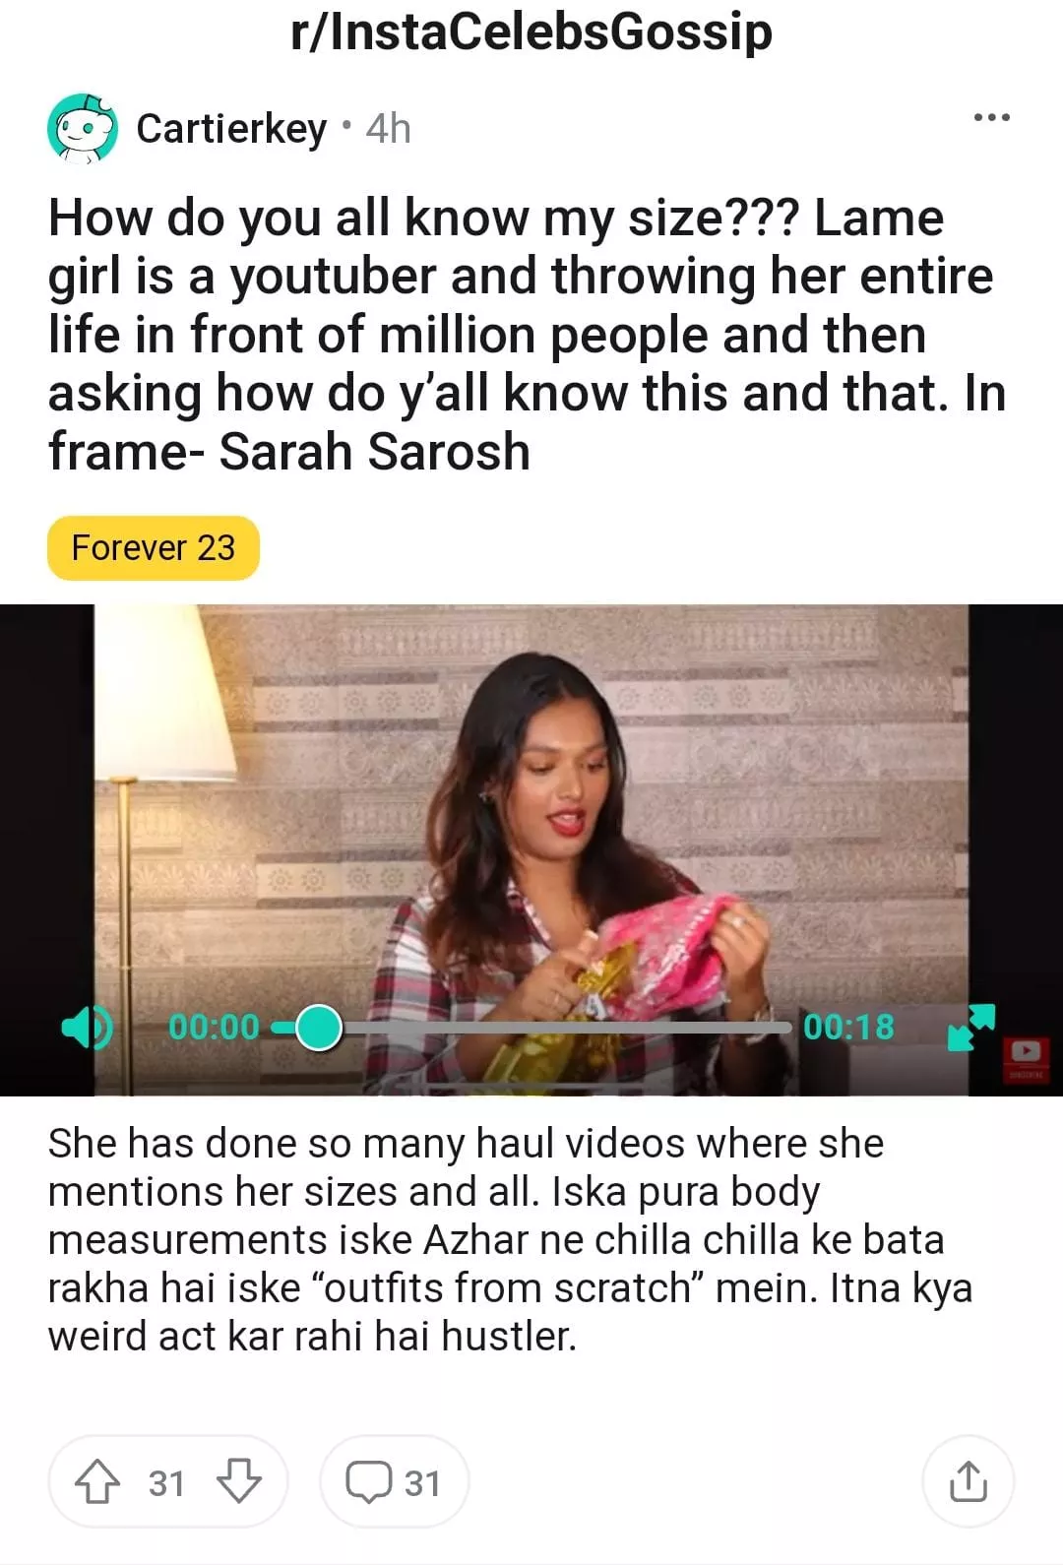Open the post title text
The width and height of the screenshot is (1063, 1565).
point(528,335)
